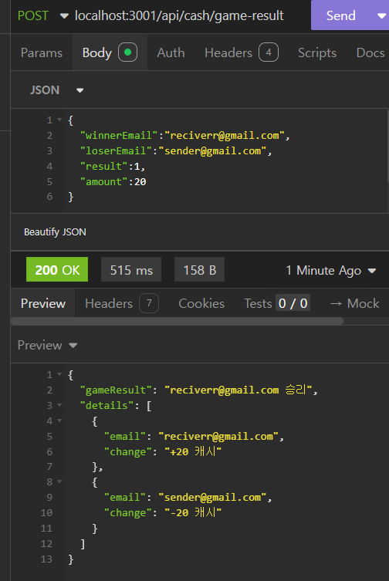
Task: Open the POST method dropdown
Action: coord(42,15)
